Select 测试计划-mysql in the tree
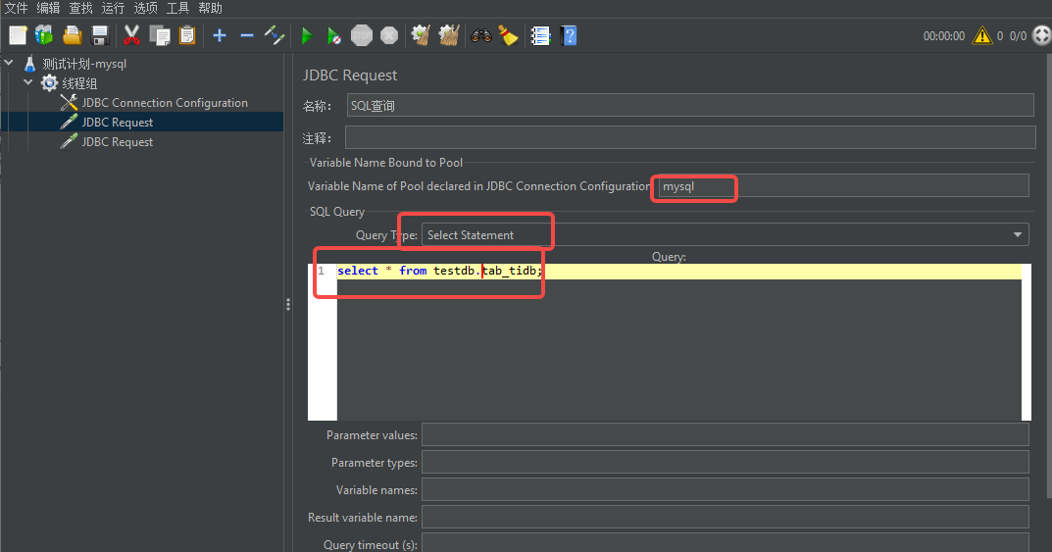Image resolution: width=1052 pixels, height=552 pixels. click(84, 64)
